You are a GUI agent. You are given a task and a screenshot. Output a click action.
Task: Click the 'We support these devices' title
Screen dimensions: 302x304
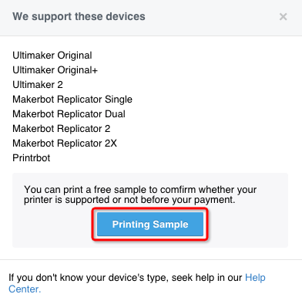(x=79, y=16)
